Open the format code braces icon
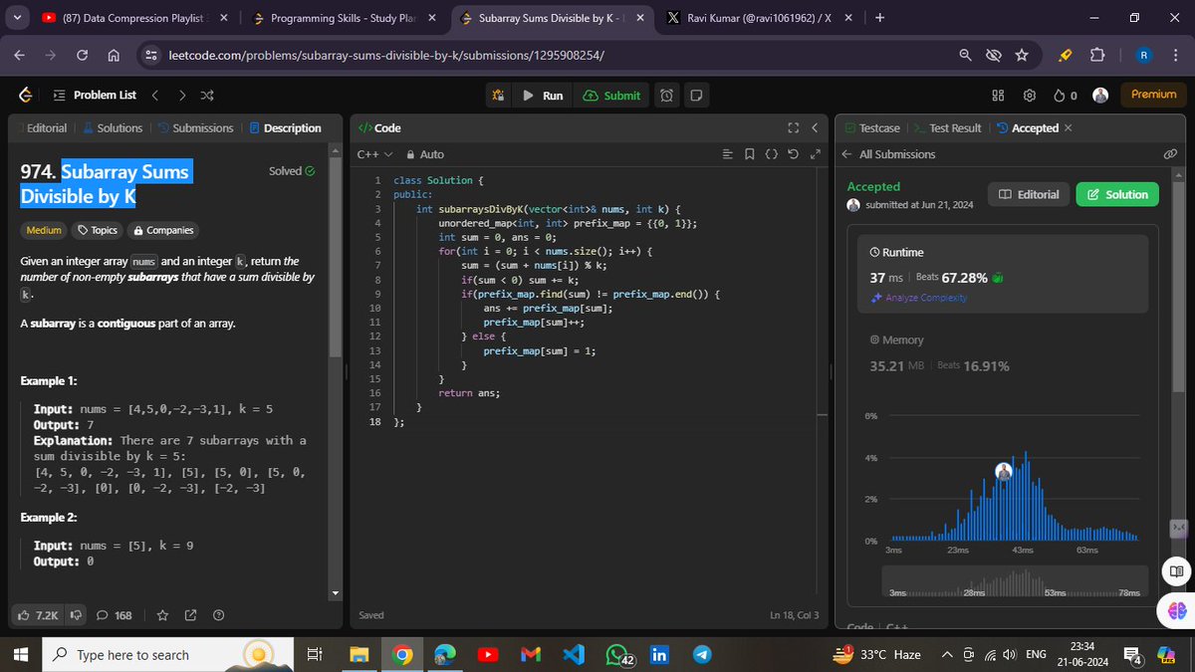 (771, 154)
